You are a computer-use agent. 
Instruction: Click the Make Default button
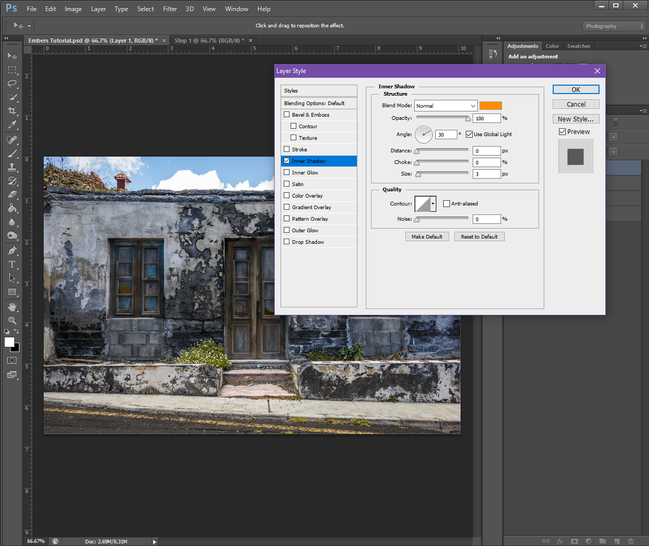coord(427,237)
